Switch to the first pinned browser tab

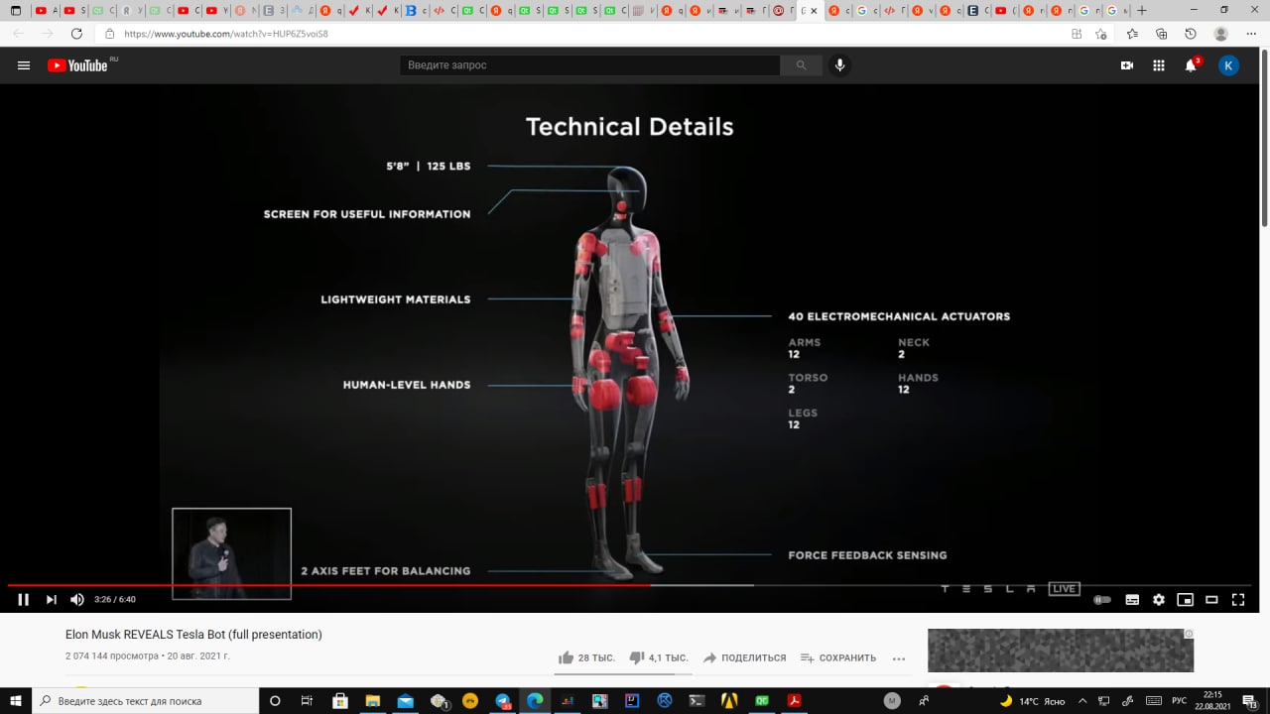tap(16, 10)
